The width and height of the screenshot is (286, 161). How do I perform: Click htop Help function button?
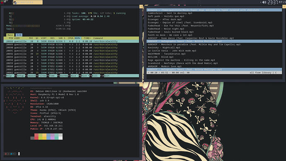coord(10,76)
